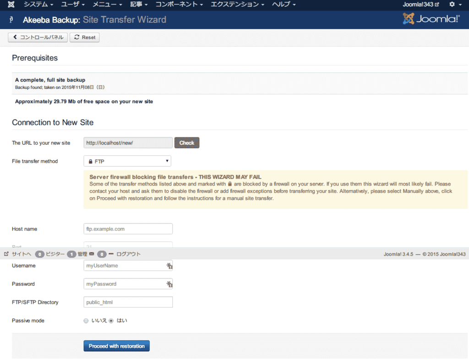This screenshot has width=469, height=361.
Task: Focus the Username input field
Action: [128, 266]
